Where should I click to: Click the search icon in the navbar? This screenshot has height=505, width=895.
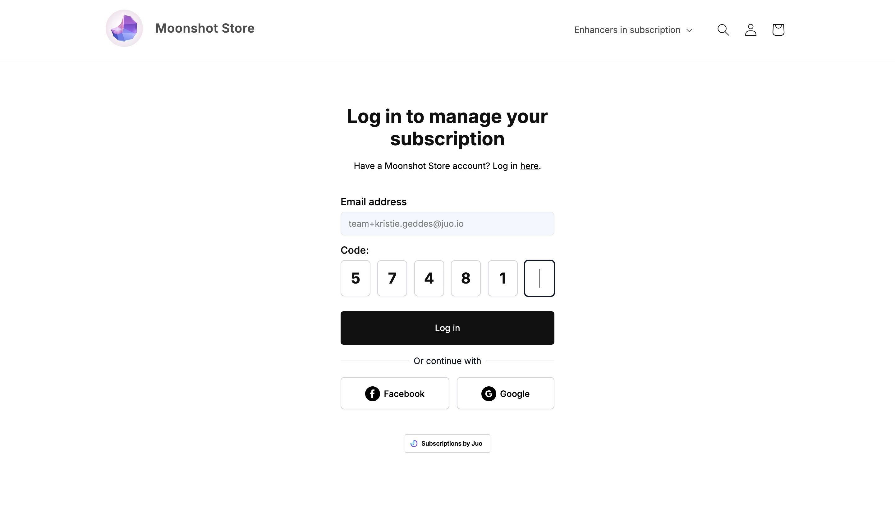(x=723, y=30)
